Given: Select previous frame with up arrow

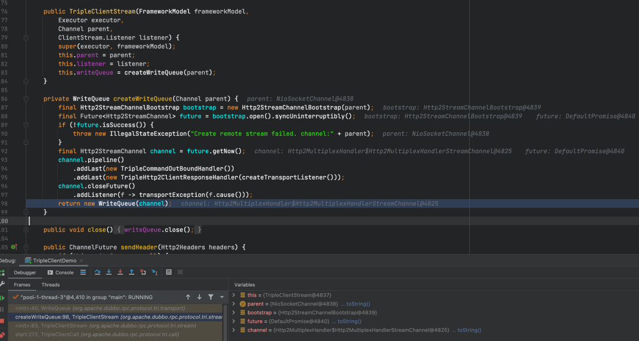Looking at the screenshot, I should 188,297.
